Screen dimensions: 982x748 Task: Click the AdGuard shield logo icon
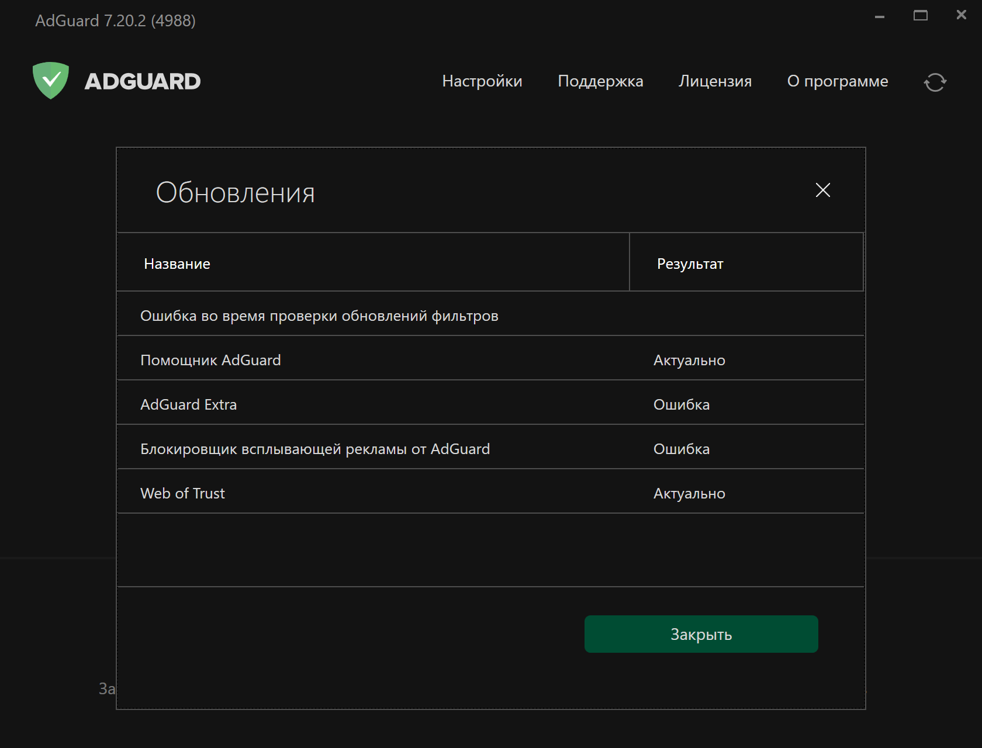[51, 81]
